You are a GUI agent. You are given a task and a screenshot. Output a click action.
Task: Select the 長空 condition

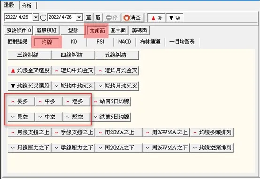(21, 117)
